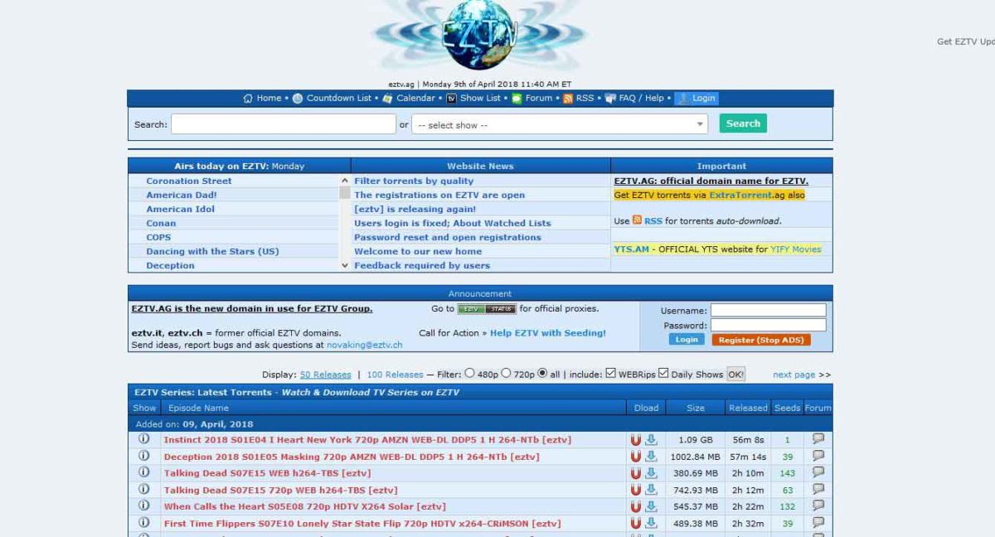Open the select show dropdown
Viewport: 995px width, 537px height.
click(560, 124)
